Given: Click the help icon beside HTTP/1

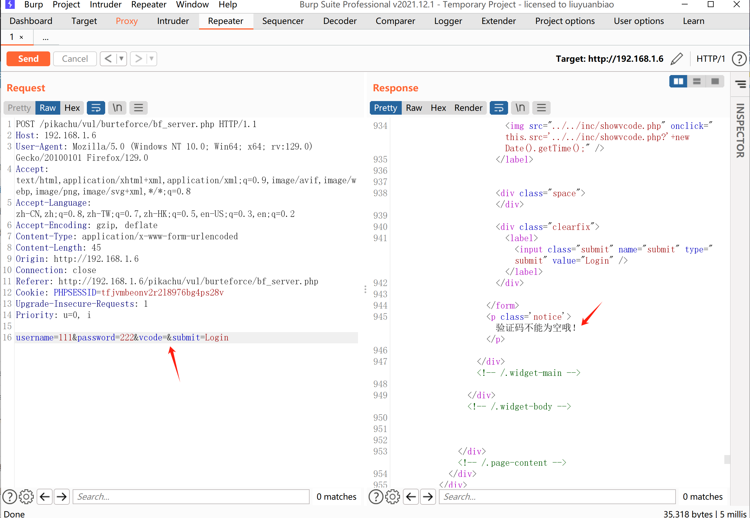Looking at the screenshot, I should (x=739, y=59).
